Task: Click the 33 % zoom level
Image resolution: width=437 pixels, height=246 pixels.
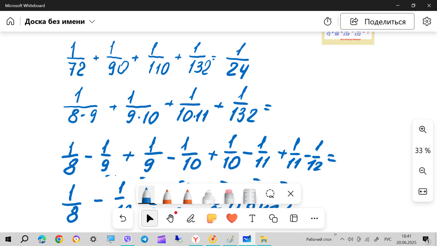Action: click(423, 150)
